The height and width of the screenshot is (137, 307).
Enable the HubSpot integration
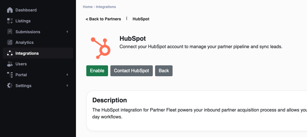click(97, 71)
